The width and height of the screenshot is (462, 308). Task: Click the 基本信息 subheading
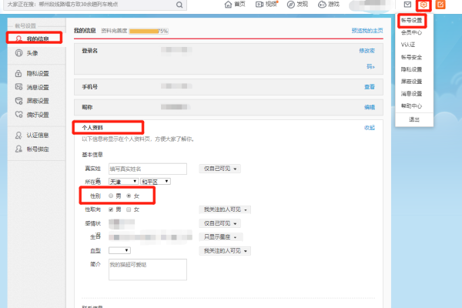click(x=92, y=155)
